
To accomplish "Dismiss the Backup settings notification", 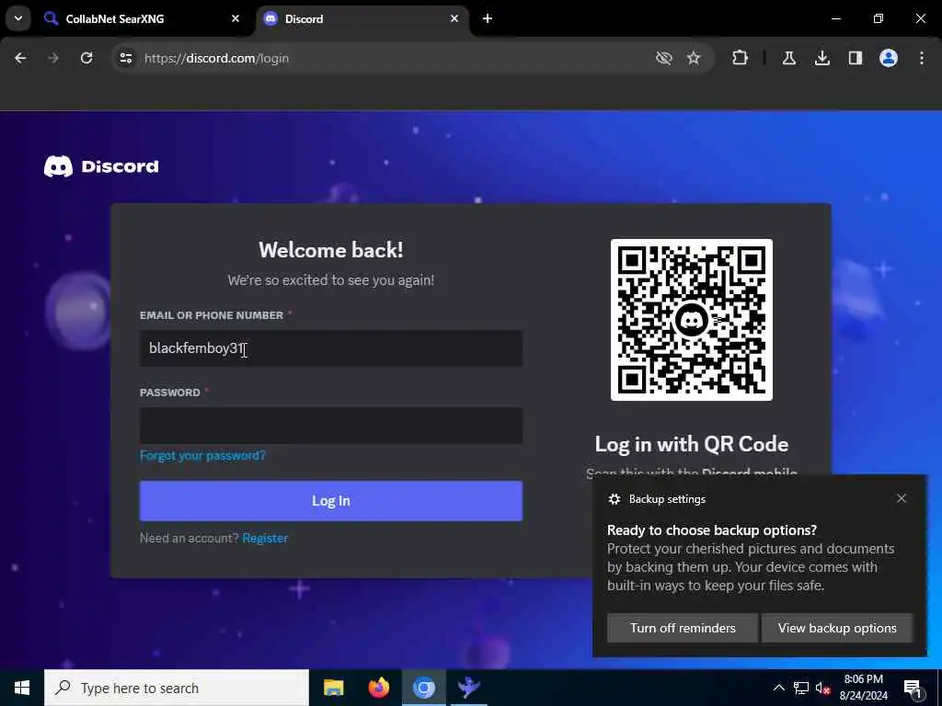I will pyautogui.click(x=902, y=498).
